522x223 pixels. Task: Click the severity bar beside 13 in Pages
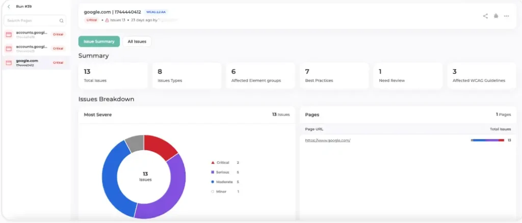(x=487, y=140)
